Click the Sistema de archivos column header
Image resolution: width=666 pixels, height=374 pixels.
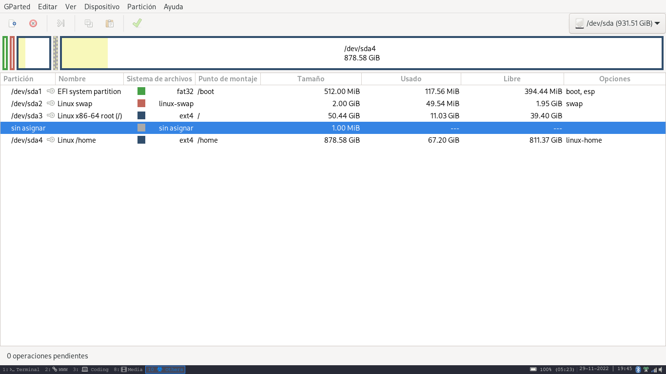pos(159,79)
